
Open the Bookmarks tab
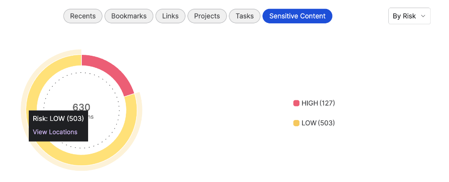[x=129, y=16]
